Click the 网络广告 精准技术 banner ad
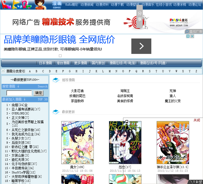203x184 pixels. (101, 22)
